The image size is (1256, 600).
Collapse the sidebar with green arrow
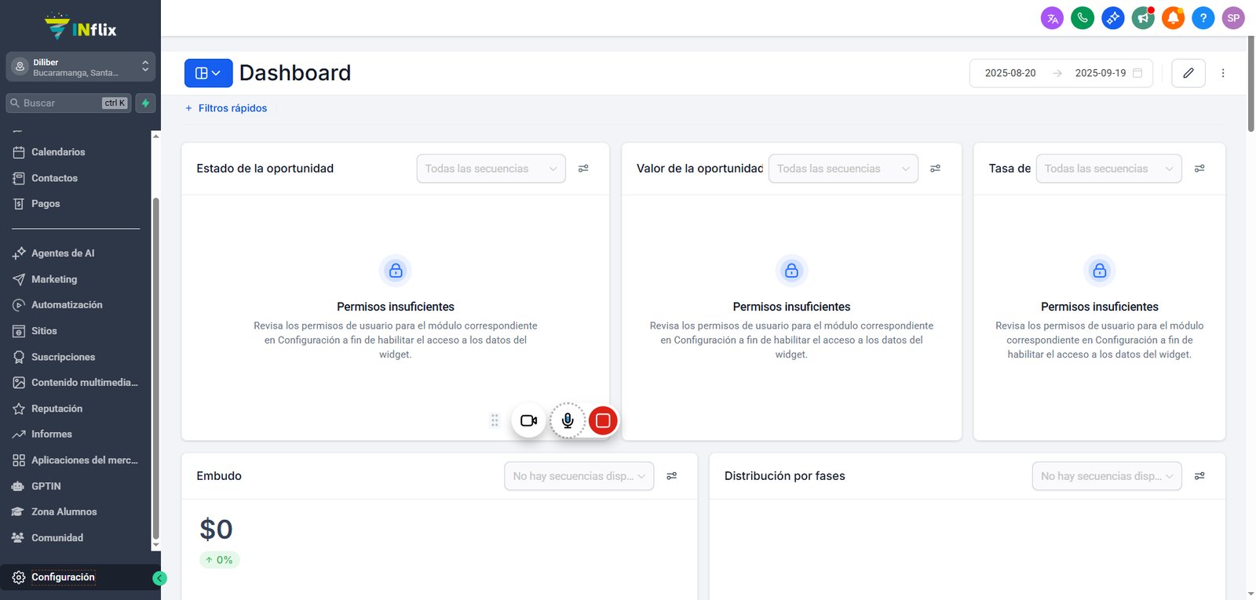159,578
